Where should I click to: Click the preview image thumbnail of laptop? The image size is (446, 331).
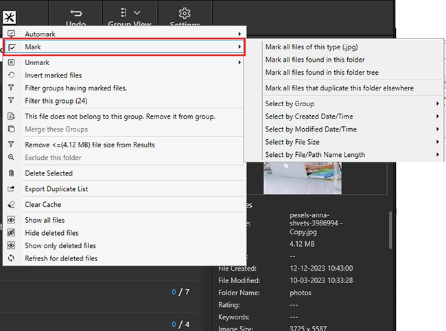303,178
